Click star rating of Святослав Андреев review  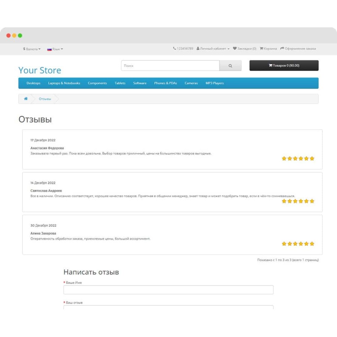tap(298, 201)
